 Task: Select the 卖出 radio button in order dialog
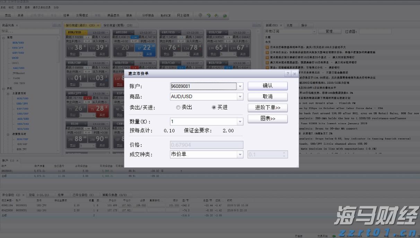click(178, 107)
